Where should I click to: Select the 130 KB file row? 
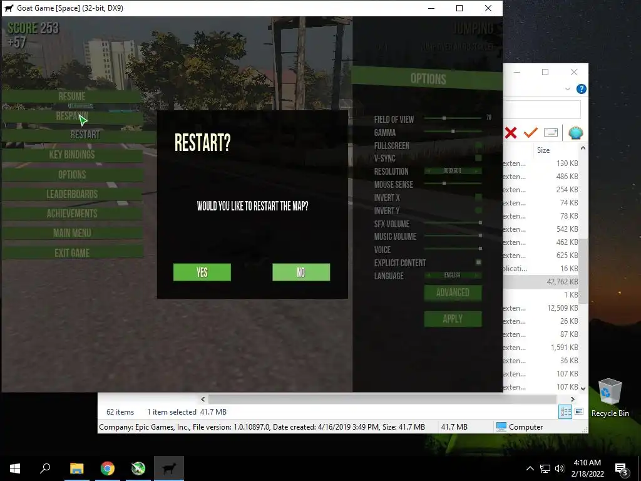coord(541,163)
